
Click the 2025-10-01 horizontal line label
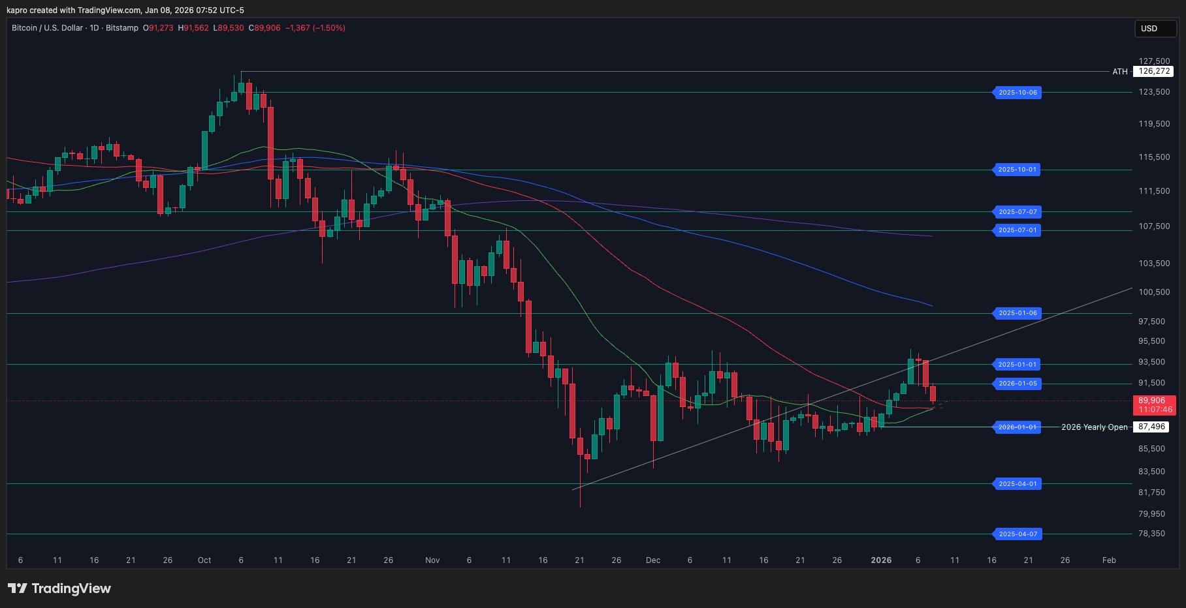click(1017, 170)
